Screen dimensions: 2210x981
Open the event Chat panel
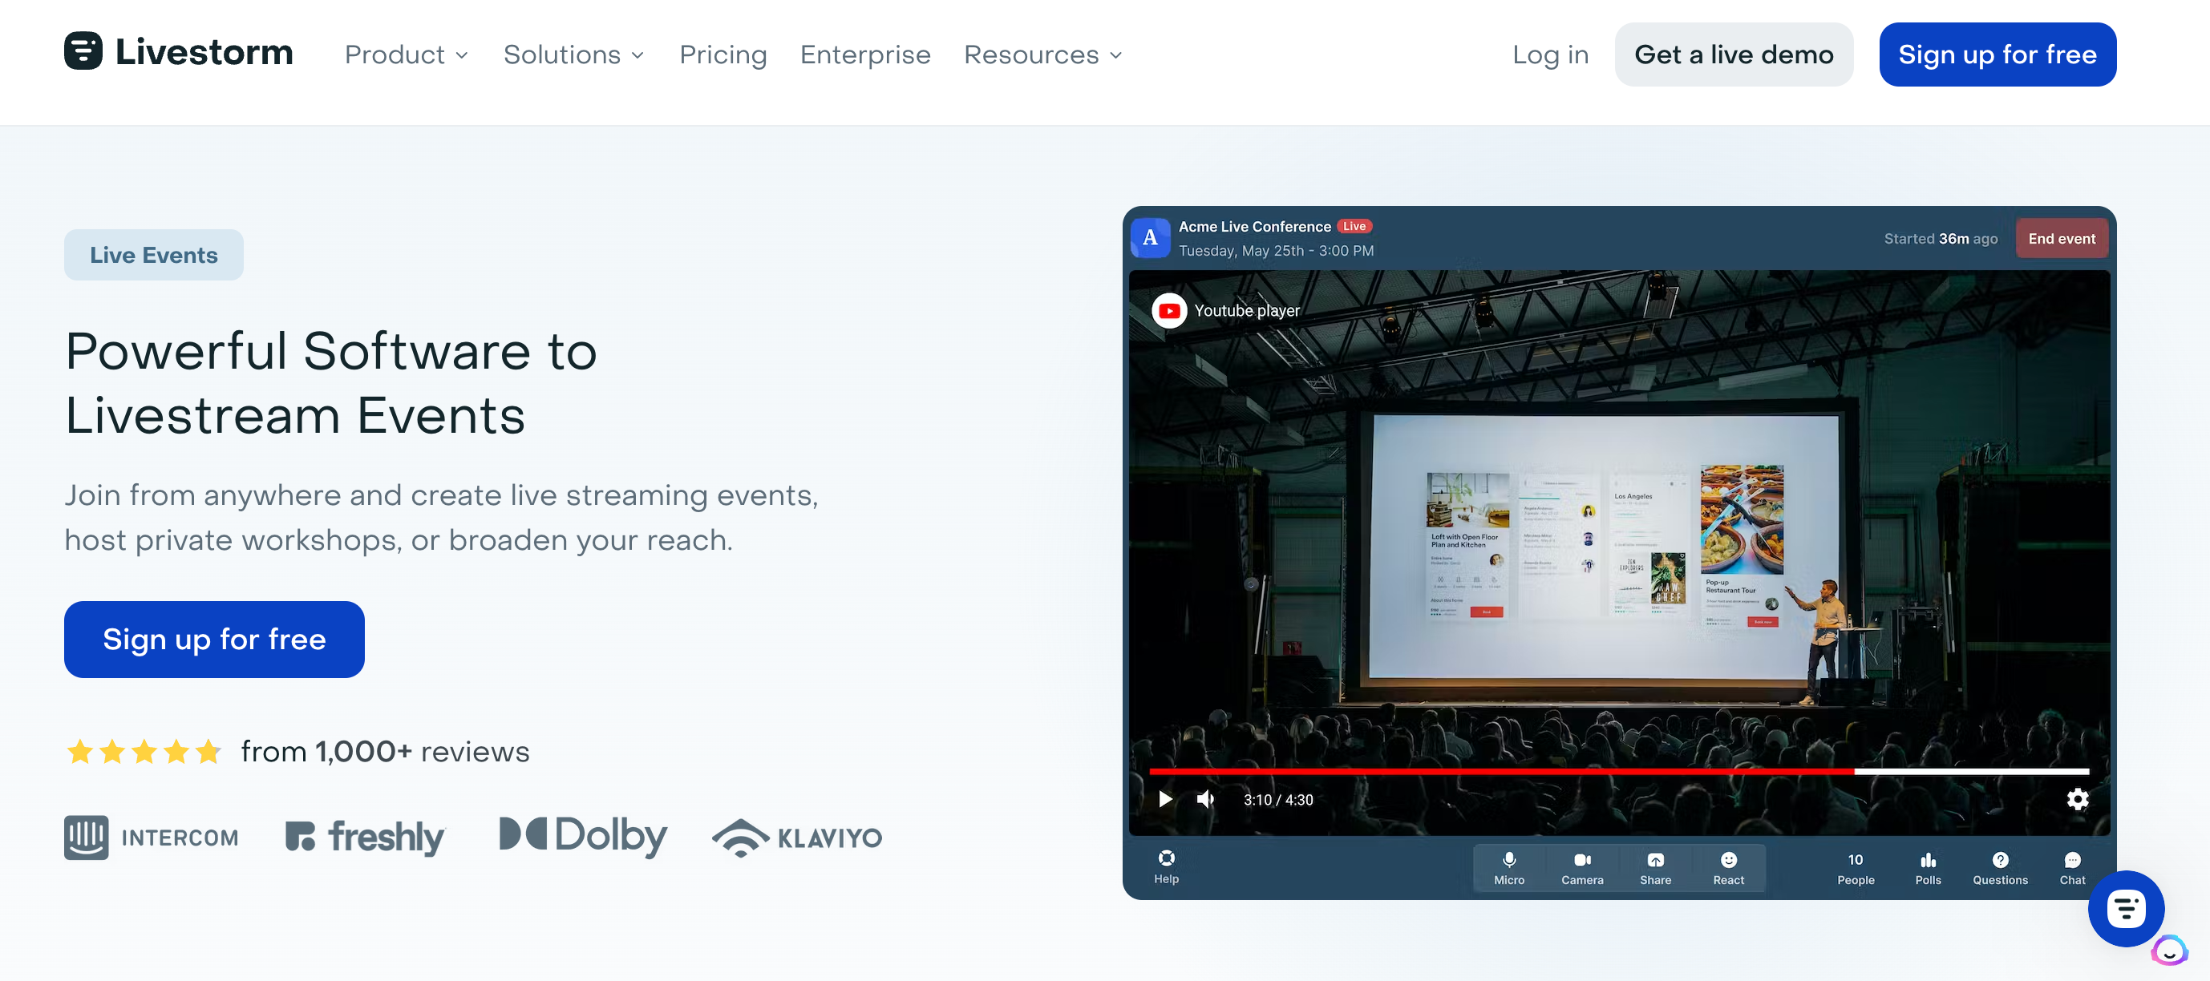coord(2072,866)
